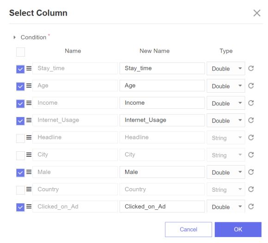Enable the Headline column checkbox
Screen dimensions: 268x243
click(20, 138)
